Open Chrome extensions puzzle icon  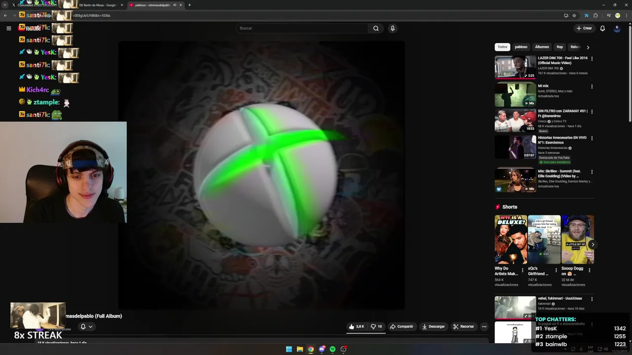click(x=595, y=15)
